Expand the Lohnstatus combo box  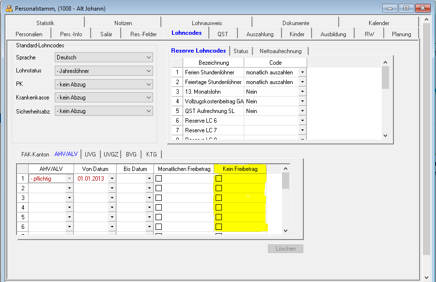(103, 71)
